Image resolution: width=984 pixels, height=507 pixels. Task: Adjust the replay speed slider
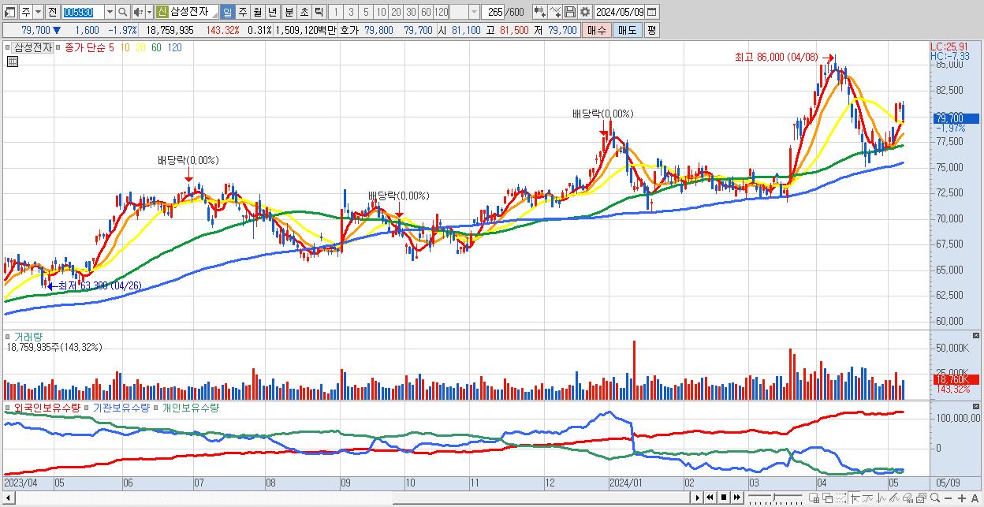(775, 498)
